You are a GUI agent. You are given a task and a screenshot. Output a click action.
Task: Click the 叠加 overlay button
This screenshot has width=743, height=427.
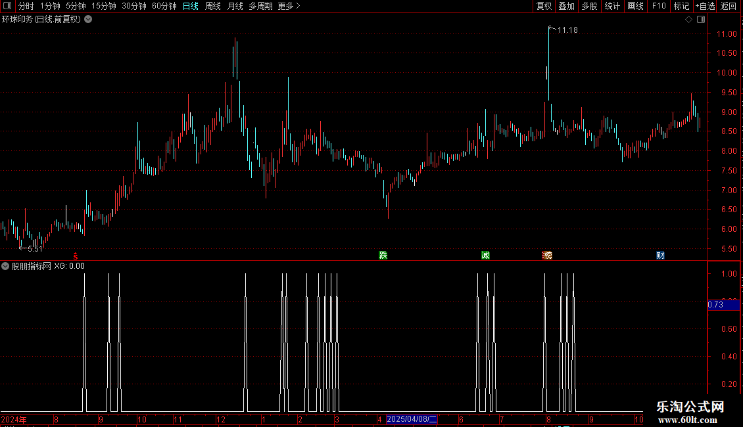click(x=566, y=6)
